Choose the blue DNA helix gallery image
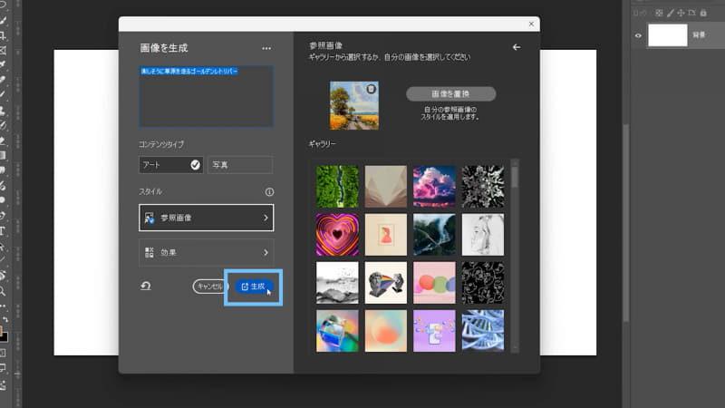 click(483, 331)
